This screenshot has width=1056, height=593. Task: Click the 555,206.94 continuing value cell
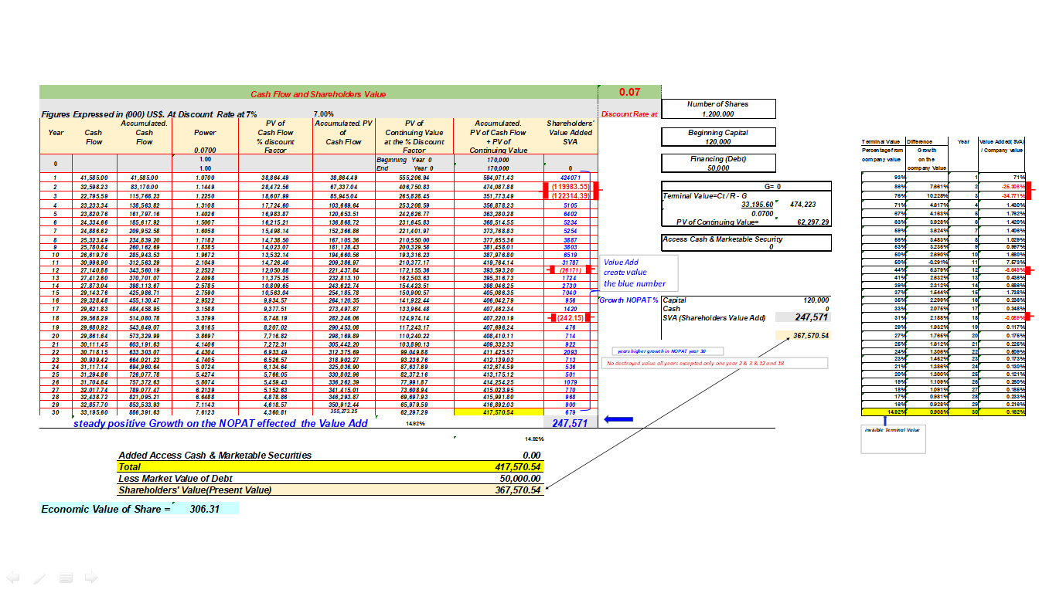pyautogui.click(x=414, y=178)
